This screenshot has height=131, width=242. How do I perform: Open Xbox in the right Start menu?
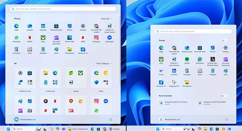[161, 60]
